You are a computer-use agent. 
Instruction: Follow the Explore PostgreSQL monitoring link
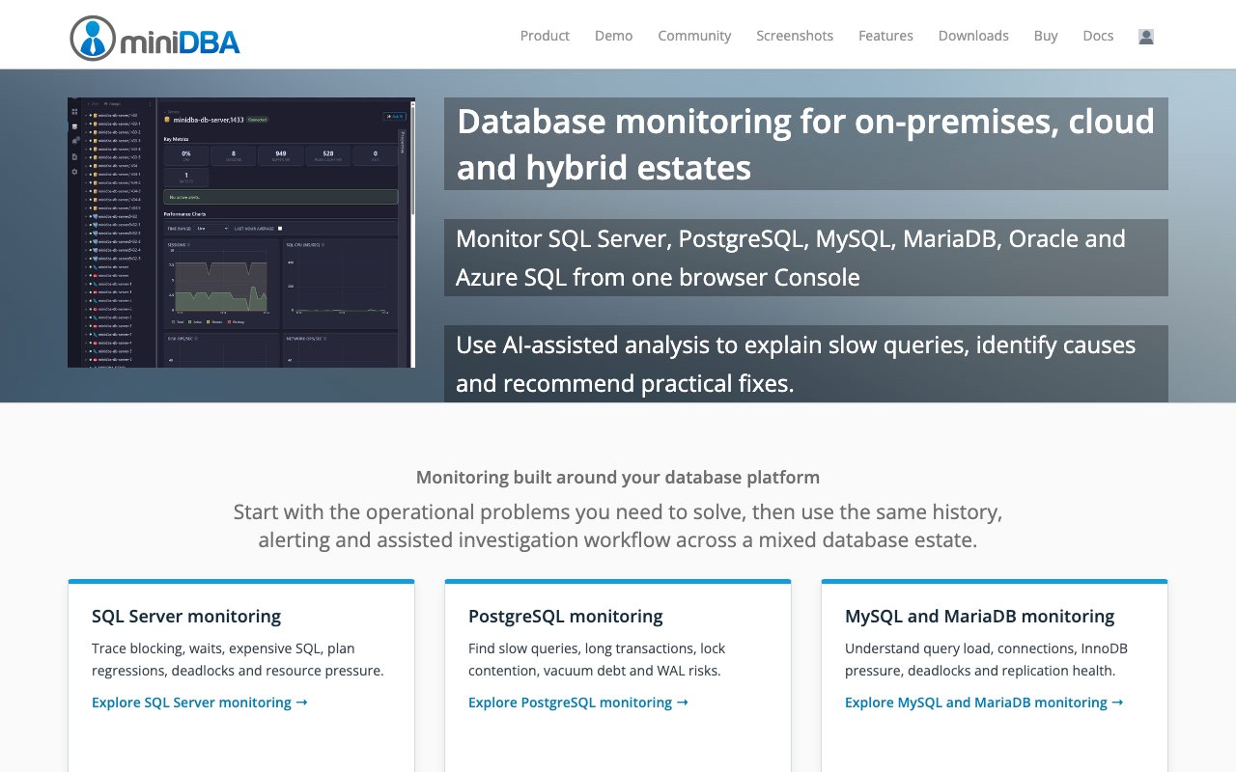click(x=578, y=703)
